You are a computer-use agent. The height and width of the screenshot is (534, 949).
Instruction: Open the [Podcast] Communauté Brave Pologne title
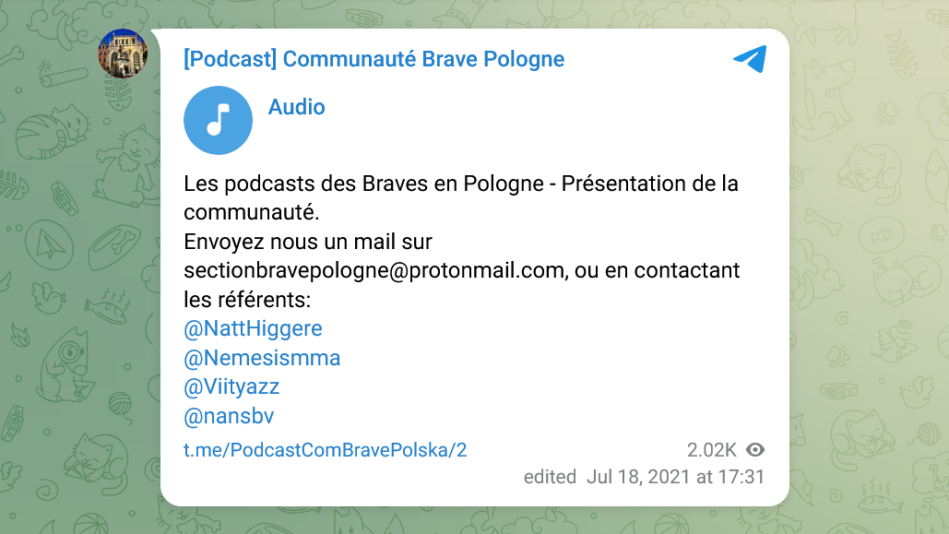[374, 59]
